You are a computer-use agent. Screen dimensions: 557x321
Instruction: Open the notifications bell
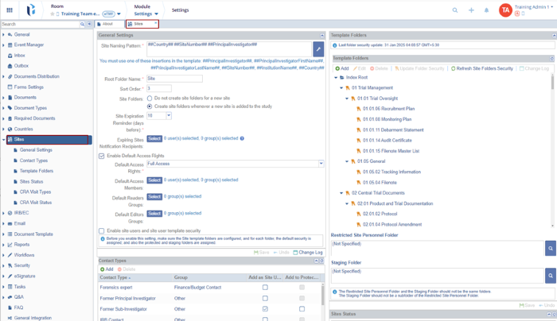[486, 10]
